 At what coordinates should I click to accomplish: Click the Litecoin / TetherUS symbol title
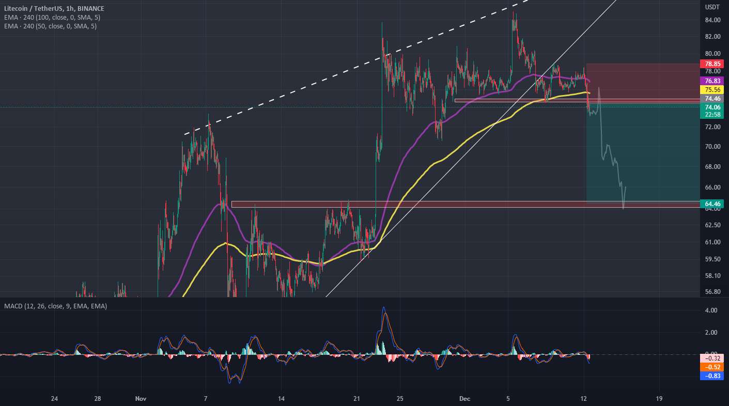[x=54, y=9]
